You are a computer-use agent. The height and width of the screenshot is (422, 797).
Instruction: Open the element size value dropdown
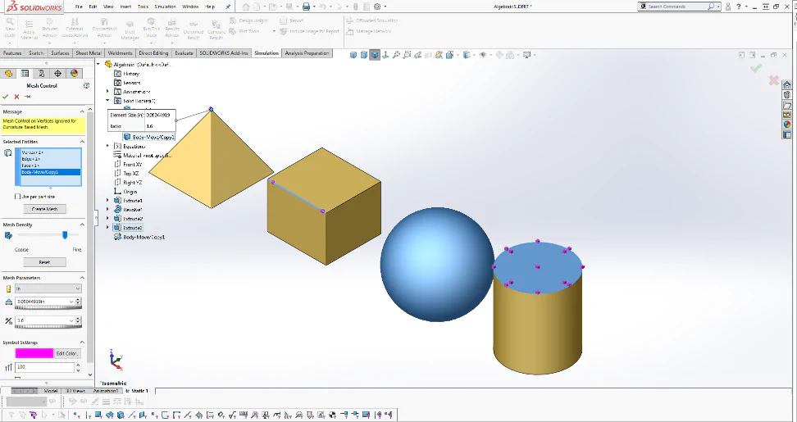tap(71, 302)
